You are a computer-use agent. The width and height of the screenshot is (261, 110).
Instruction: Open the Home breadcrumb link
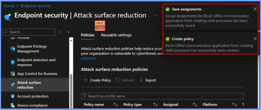[9, 6]
